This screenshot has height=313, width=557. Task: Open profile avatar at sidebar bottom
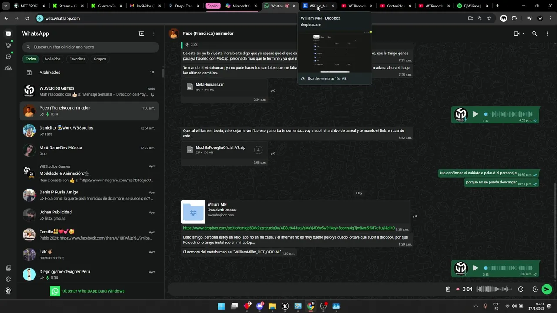point(8,291)
